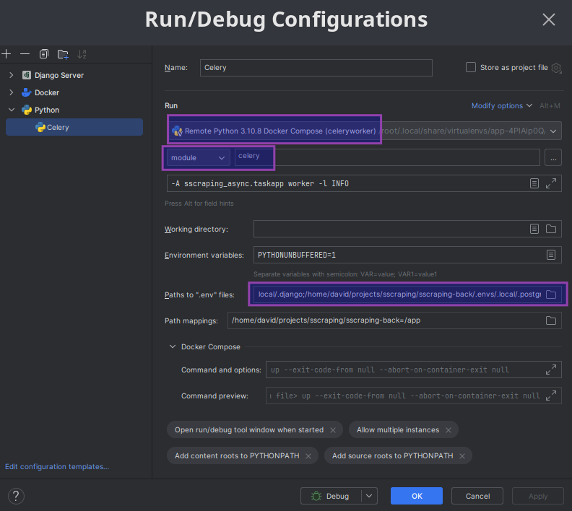
Task: Expand the Command preview field
Action: pos(551,396)
